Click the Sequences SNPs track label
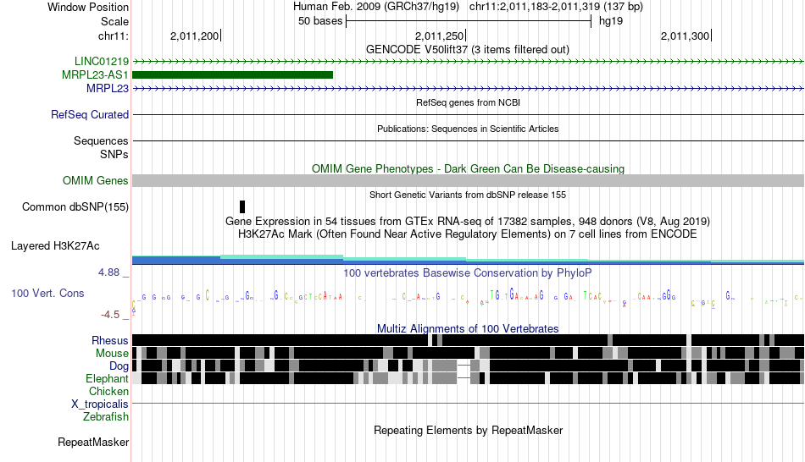 101,148
